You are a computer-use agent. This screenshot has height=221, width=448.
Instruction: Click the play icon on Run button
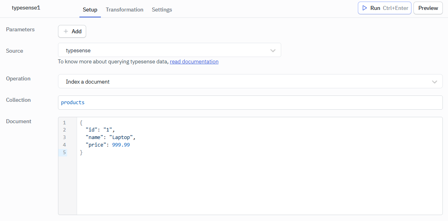(365, 8)
